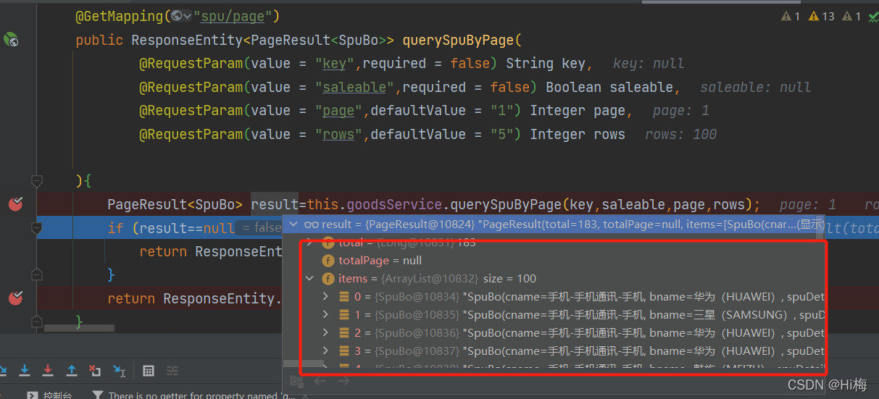Click the list icon of element 2

(x=344, y=333)
